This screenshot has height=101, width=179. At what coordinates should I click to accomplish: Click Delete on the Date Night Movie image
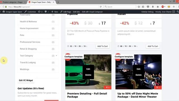(x=138, y=75)
